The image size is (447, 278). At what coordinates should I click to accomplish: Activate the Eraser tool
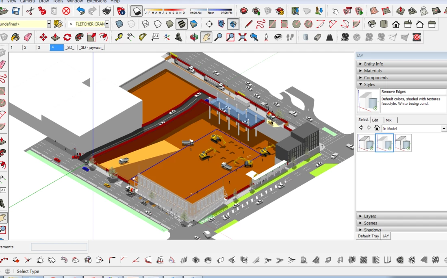pyautogui.click(x=28, y=37)
